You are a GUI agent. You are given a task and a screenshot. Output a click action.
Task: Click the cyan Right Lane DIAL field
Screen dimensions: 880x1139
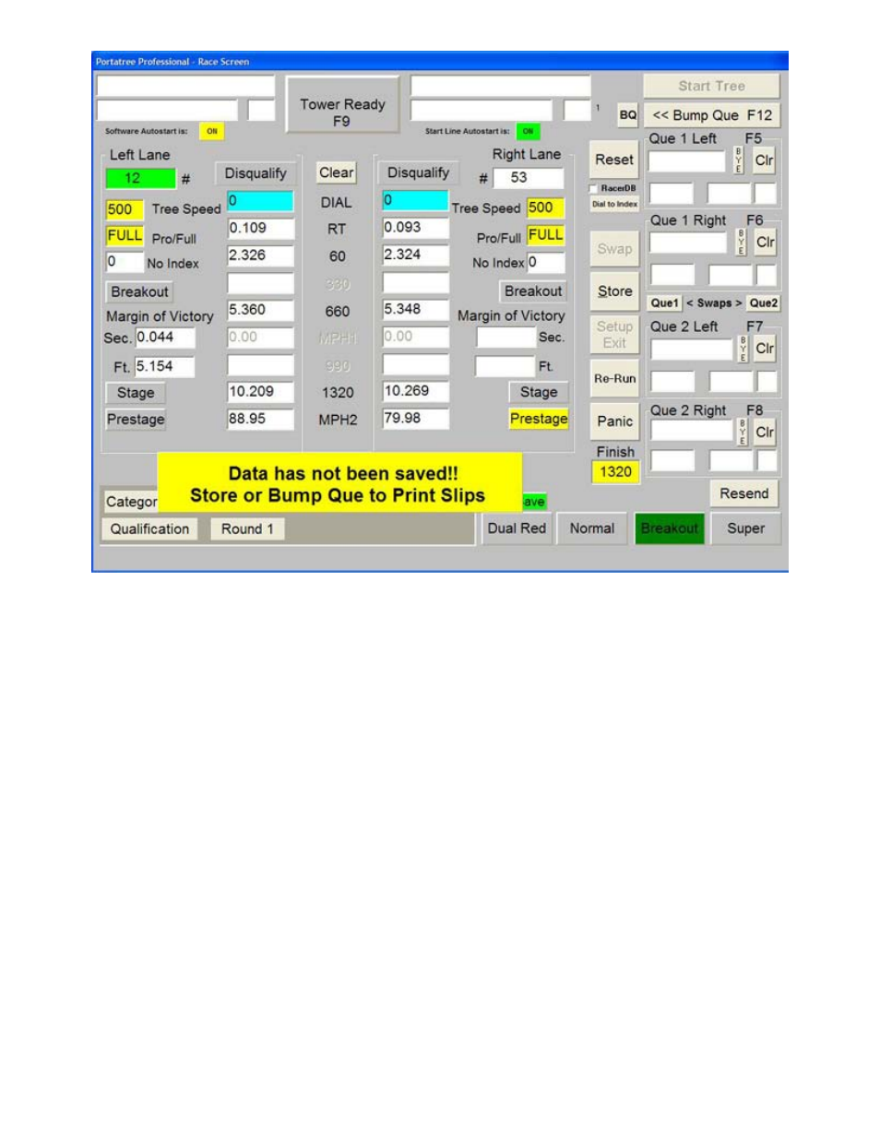click(415, 200)
